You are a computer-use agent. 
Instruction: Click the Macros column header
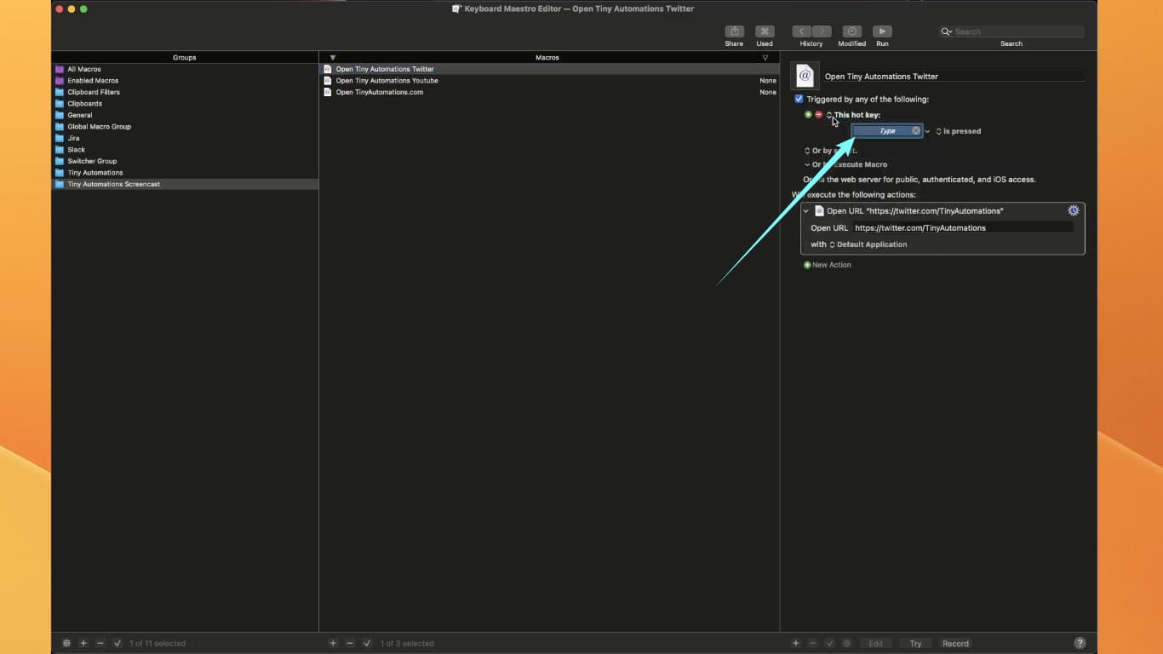pos(547,58)
